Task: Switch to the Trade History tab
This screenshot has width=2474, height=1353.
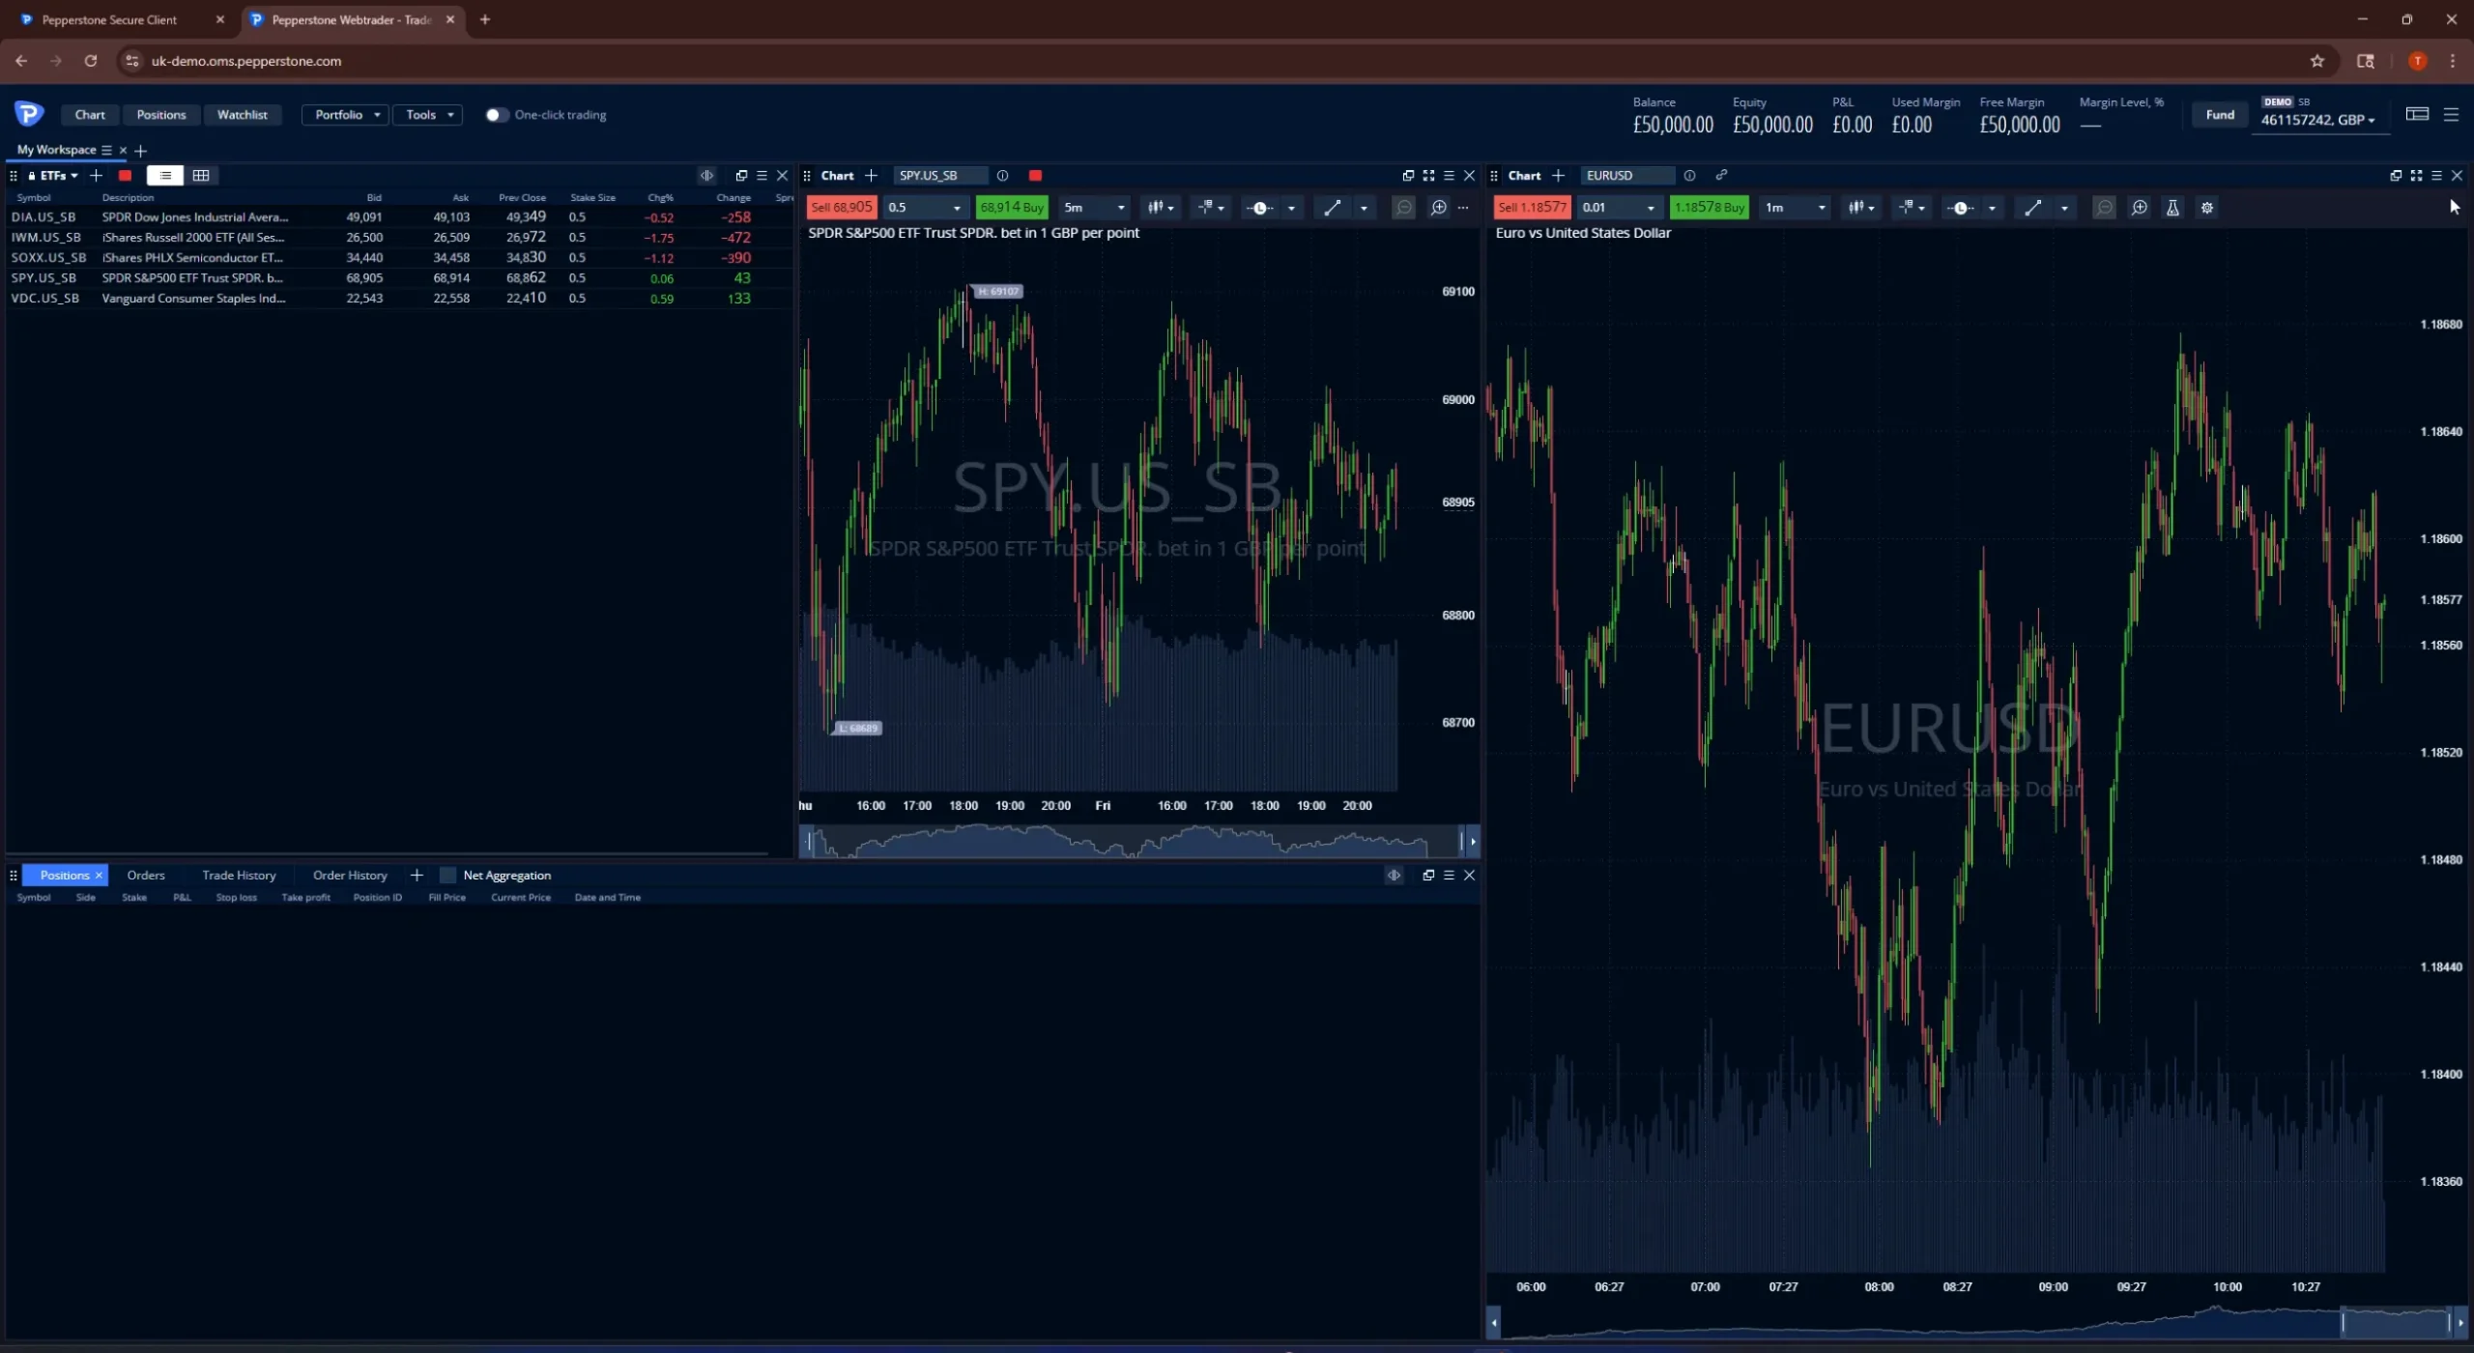Action: click(239, 876)
